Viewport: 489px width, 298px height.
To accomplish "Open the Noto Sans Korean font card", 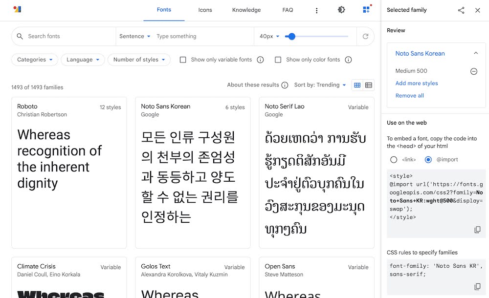I will (x=193, y=172).
